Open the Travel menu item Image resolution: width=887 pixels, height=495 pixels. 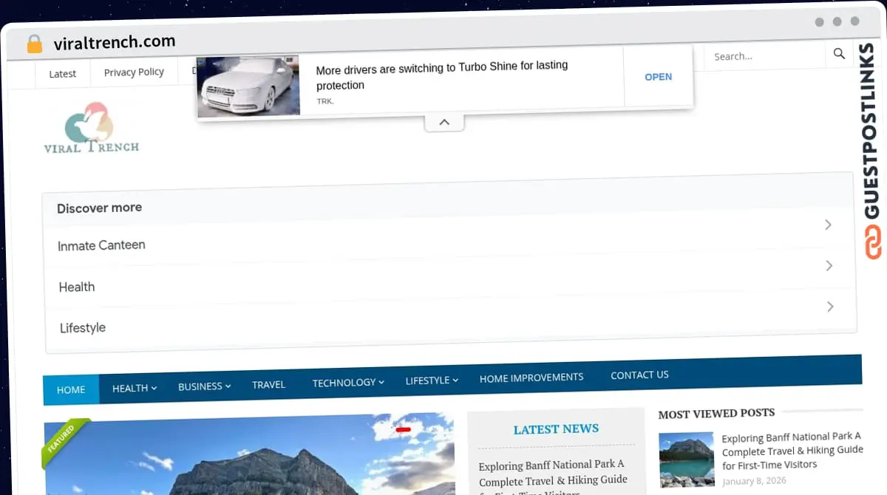point(268,385)
